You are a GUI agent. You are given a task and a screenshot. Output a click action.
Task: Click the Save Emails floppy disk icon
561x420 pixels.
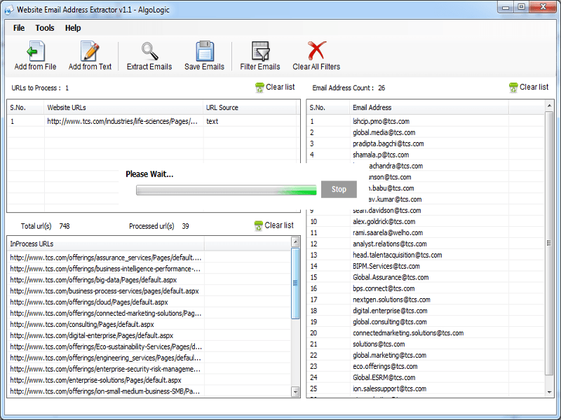[x=204, y=52]
